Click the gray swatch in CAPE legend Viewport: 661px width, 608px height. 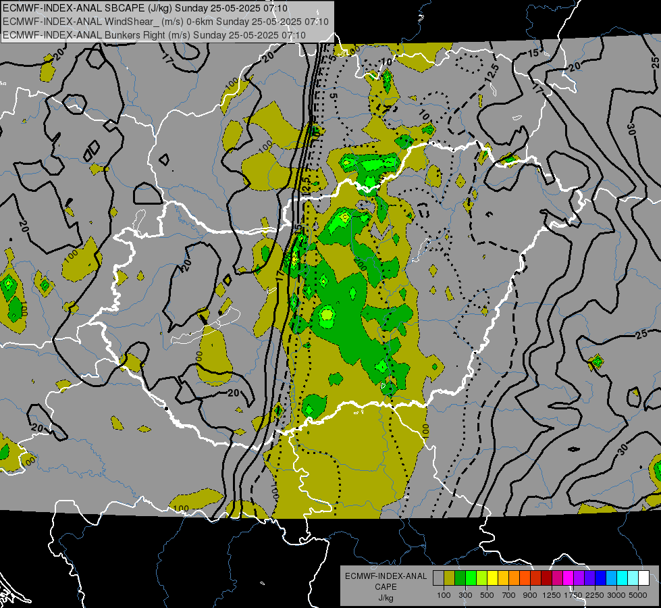click(438, 578)
